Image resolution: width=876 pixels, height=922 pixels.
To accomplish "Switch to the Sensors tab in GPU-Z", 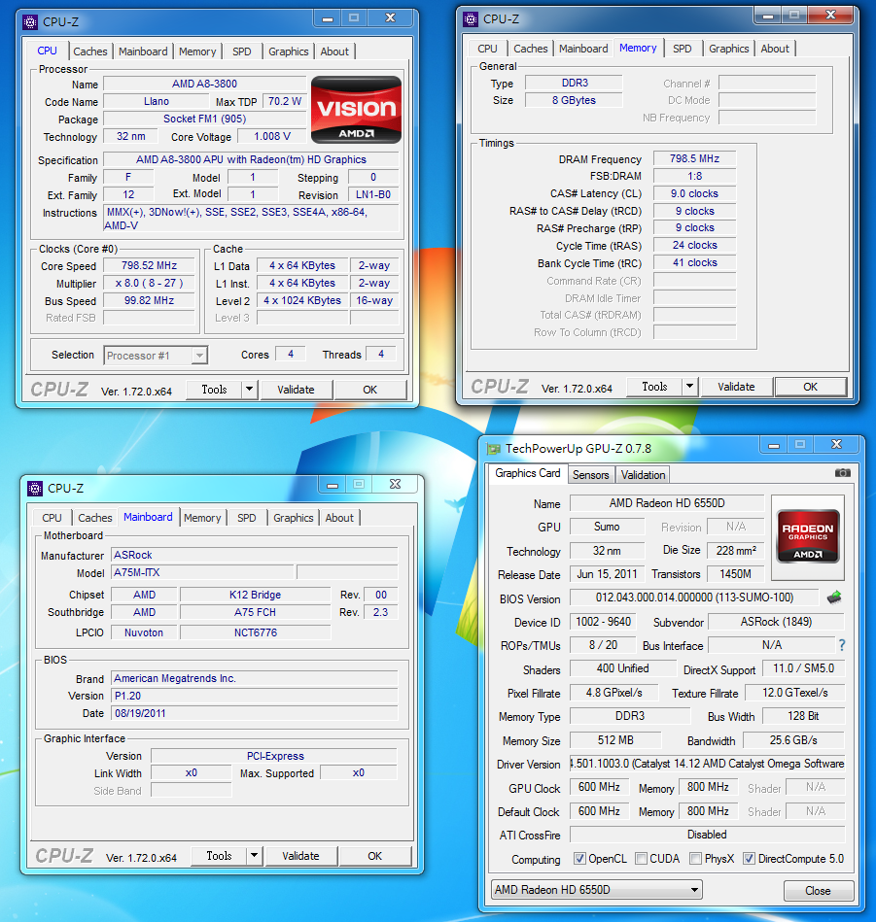I will pyautogui.click(x=591, y=475).
